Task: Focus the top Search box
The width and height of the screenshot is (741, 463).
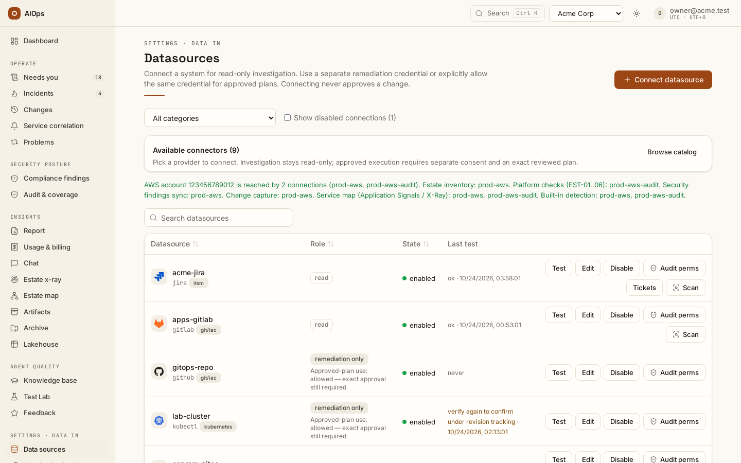Action: click(x=507, y=13)
